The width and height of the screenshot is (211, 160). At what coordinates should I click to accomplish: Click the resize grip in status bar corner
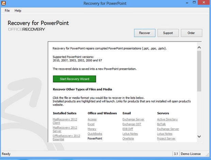coord(207,155)
